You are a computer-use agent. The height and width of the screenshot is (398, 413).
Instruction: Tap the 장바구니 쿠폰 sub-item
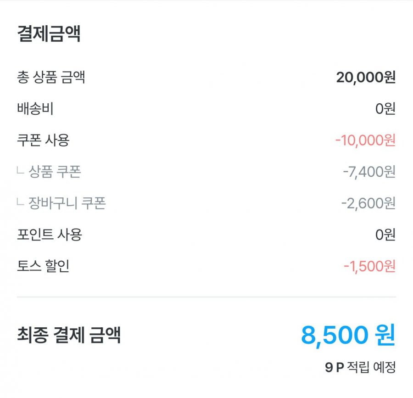(x=67, y=203)
